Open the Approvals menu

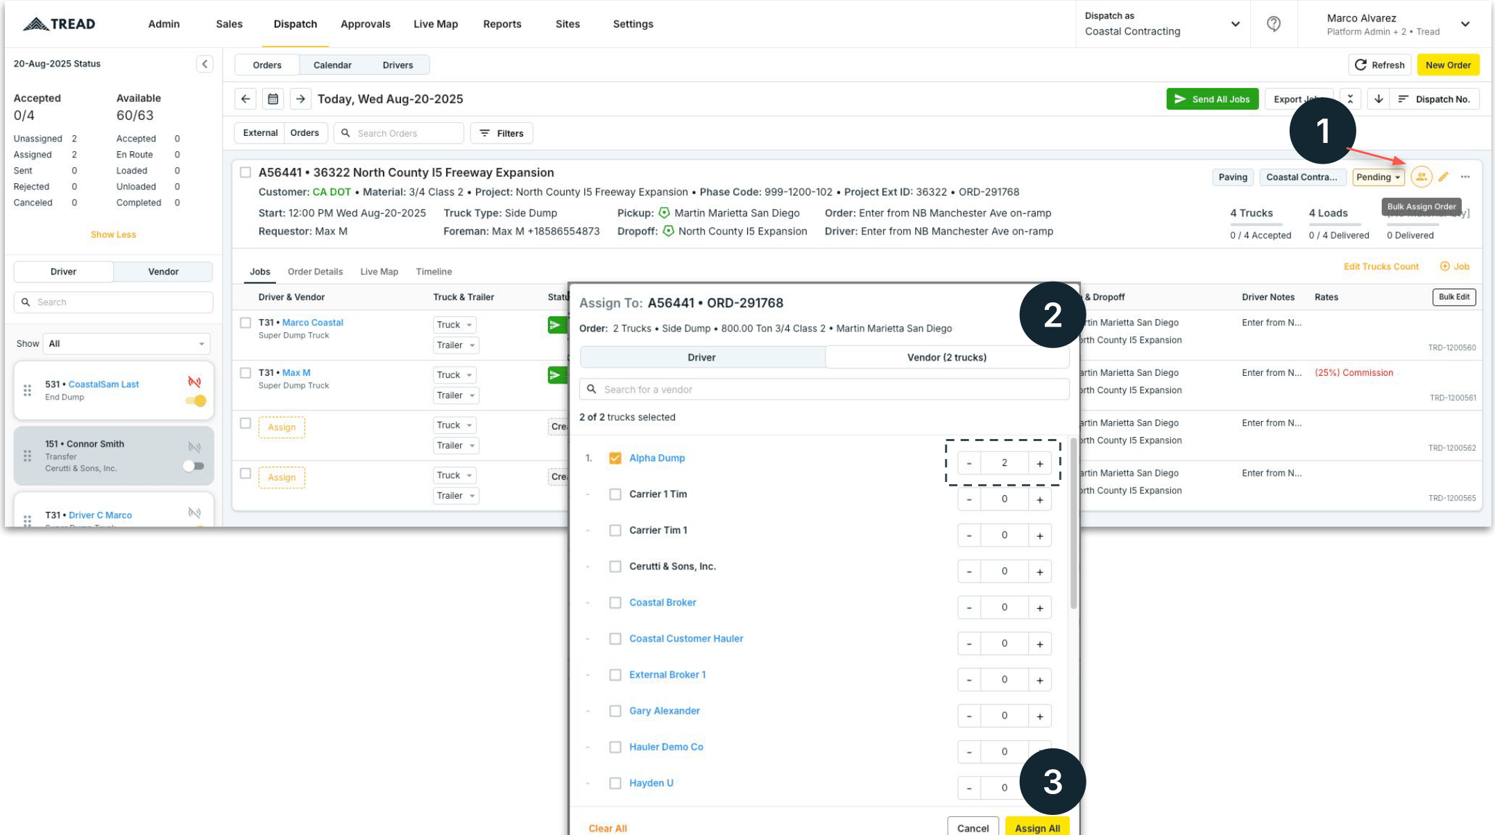(366, 24)
